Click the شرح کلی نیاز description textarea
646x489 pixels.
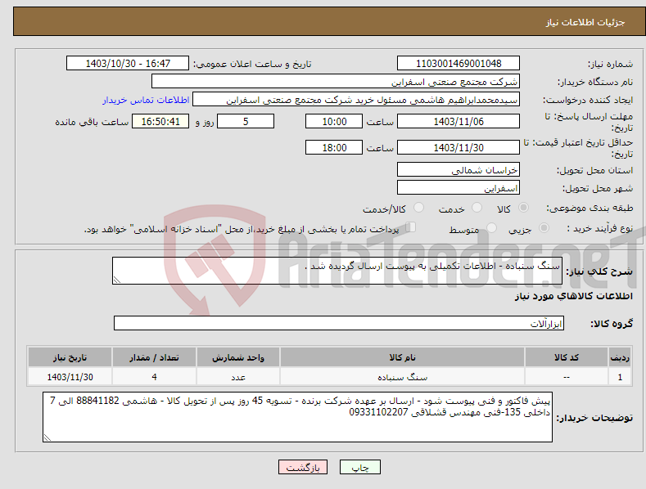pyautogui.click(x=337, y=271)
